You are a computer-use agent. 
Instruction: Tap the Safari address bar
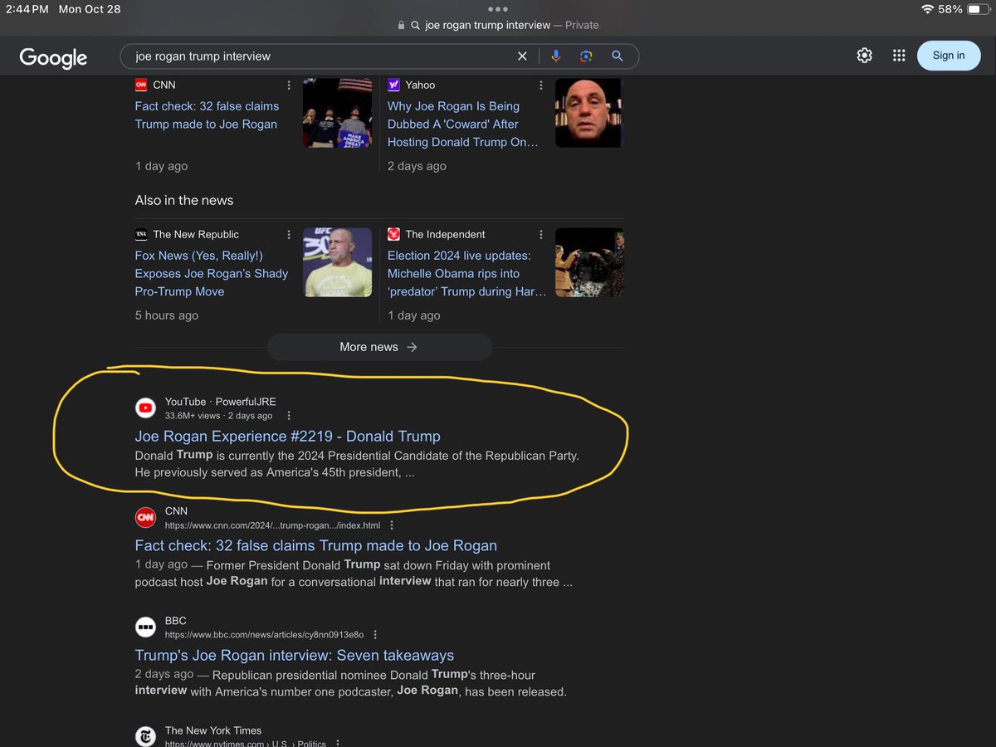click(x=498, y=25)
